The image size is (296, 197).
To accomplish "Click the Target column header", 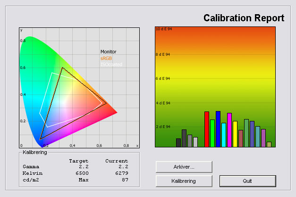I will 79,161.
